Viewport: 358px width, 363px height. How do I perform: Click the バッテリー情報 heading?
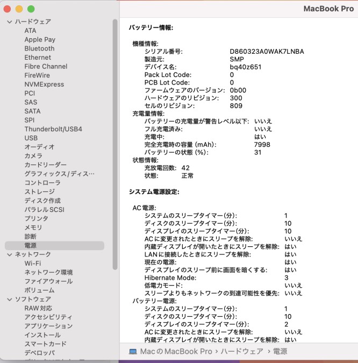[151, 28]
